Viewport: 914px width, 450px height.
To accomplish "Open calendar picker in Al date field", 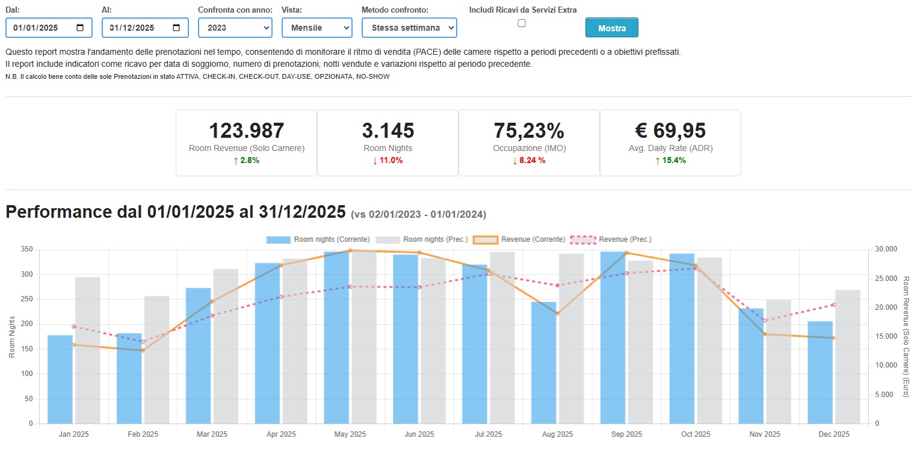I will pos(176,28).
